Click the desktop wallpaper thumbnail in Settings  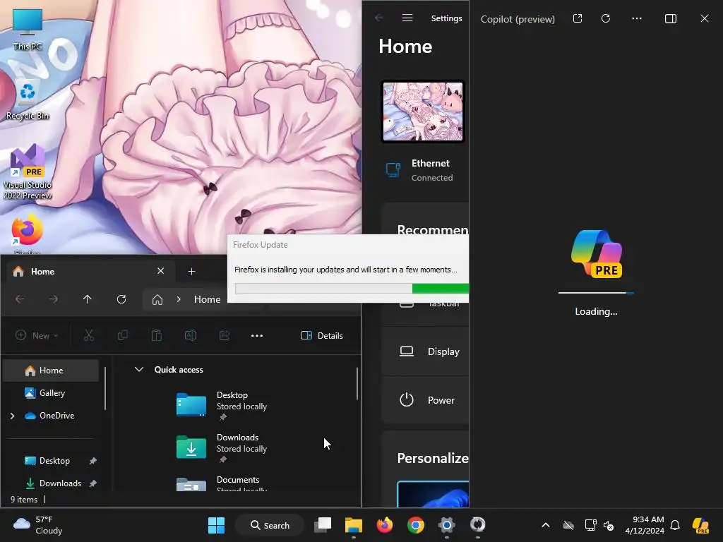pos(423,112)
